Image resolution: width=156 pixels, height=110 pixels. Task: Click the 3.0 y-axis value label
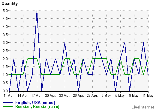click(5, 43)
